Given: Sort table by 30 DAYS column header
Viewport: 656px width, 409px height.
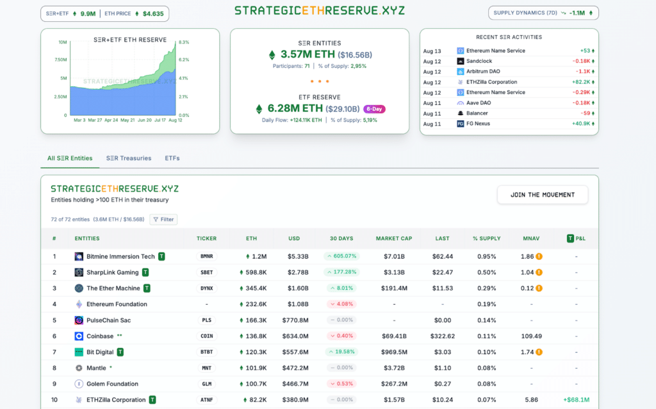Looking at the screenshot, I should pos(341,238).
